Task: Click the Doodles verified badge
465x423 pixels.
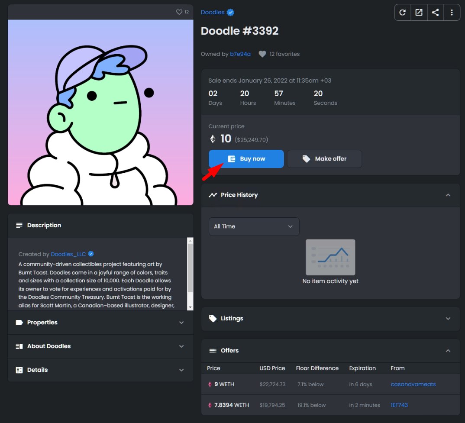Action: pyautogui.click(x=230, y=12)
